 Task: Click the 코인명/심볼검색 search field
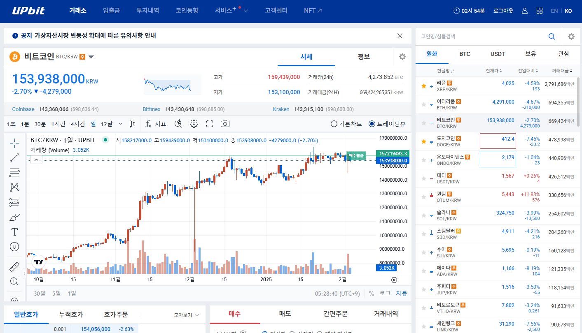coord(482,37)
